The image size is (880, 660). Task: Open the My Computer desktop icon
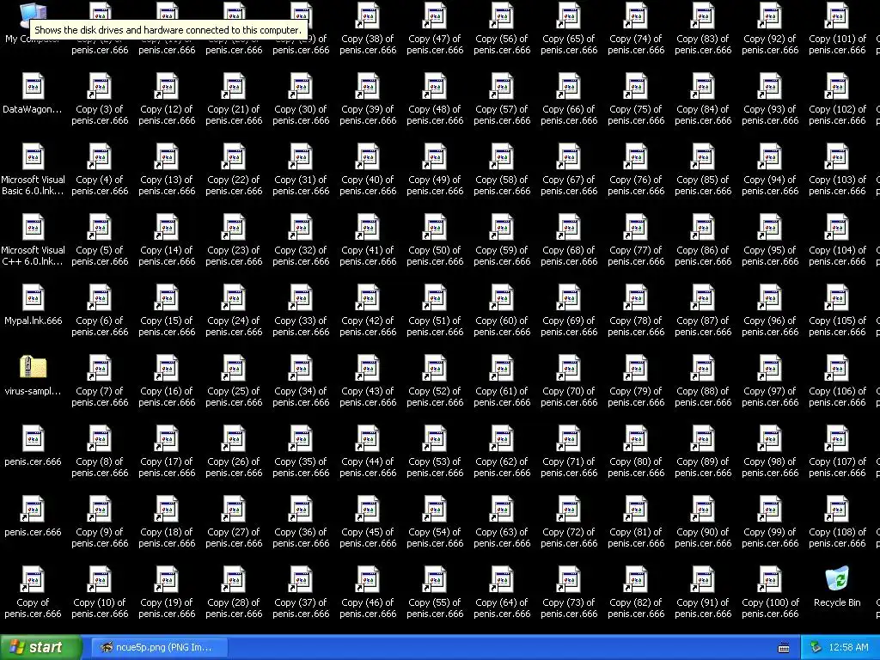pos(33,15)
